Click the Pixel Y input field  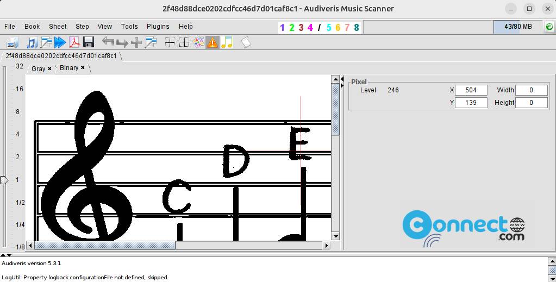pos(471,103)
